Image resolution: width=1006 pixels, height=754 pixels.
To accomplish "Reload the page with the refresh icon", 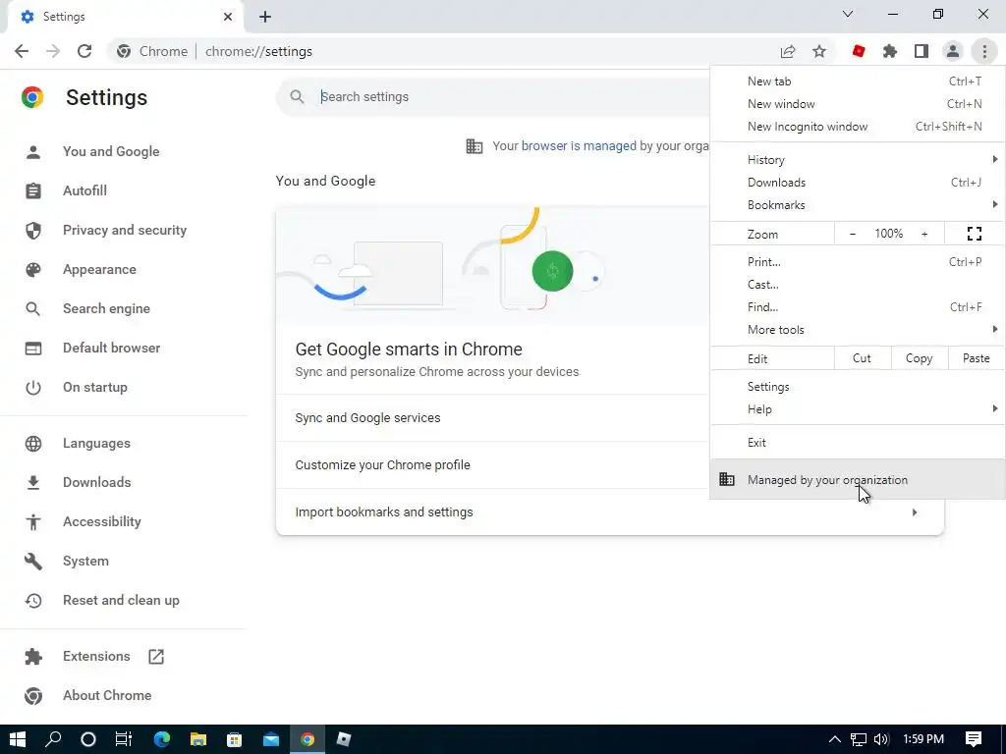I will click(x=84, y=51).
